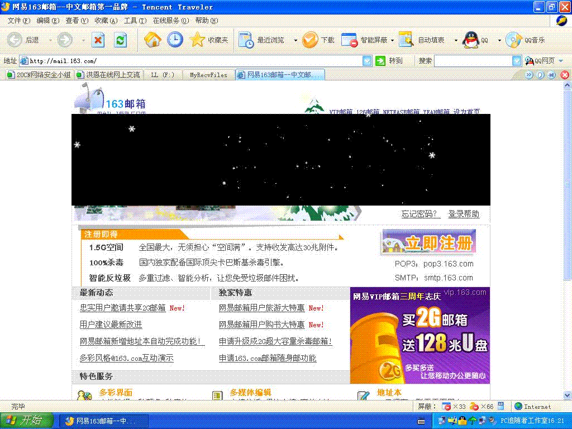
Task: Search with the QQ网页 penguin icon
Action: coord(530,60)
